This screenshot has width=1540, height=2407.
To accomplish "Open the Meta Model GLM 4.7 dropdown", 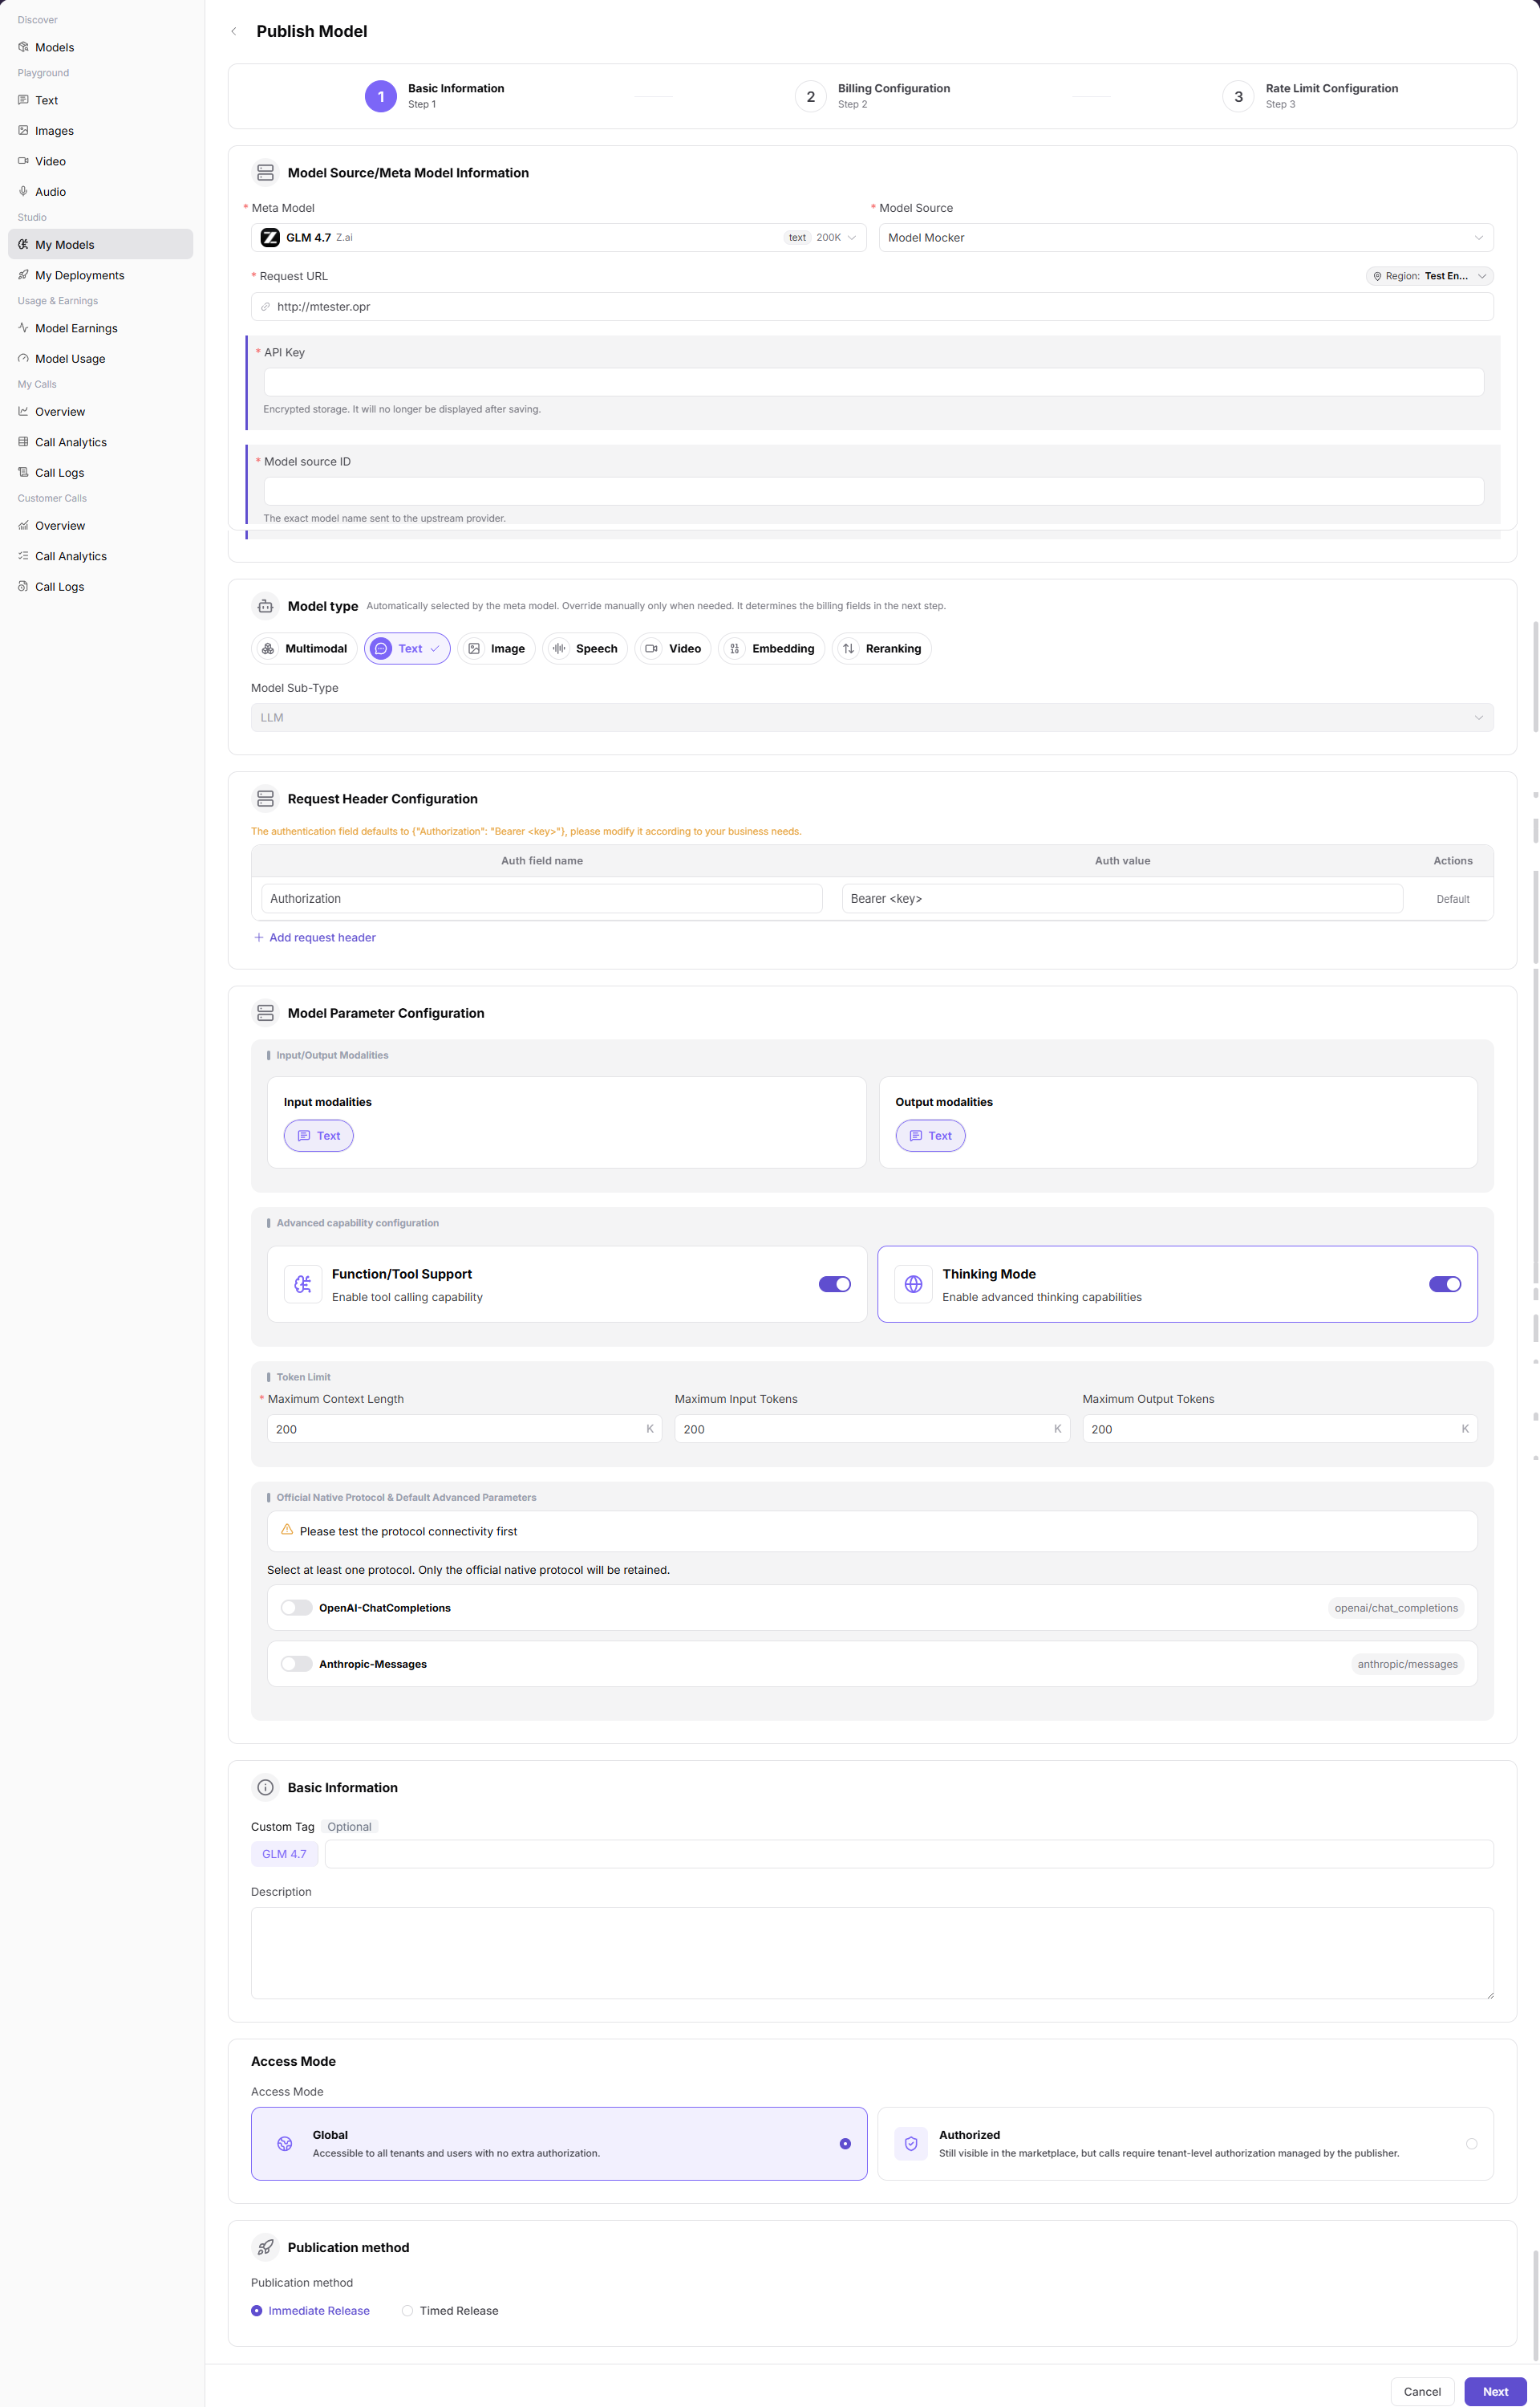I will click(558, 237).
